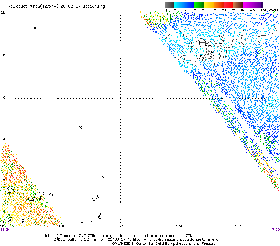This screenshot has width=280, height=246.
Task: Click the island outline between 14N and 16N
Action: point(81,128)
